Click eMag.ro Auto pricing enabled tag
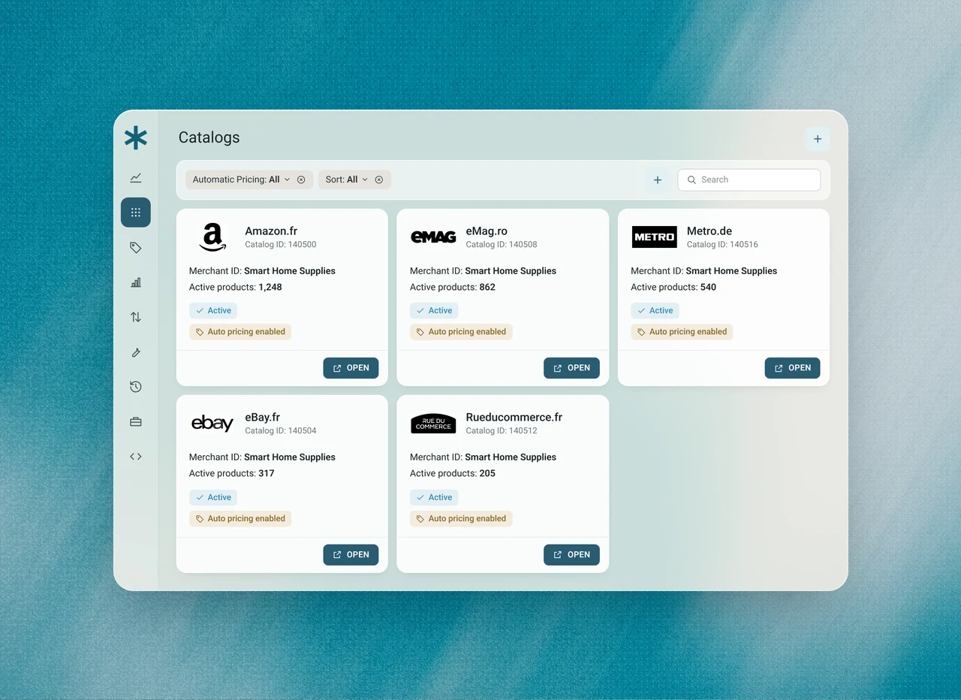The image size is (961, 700). click(461, 332)
